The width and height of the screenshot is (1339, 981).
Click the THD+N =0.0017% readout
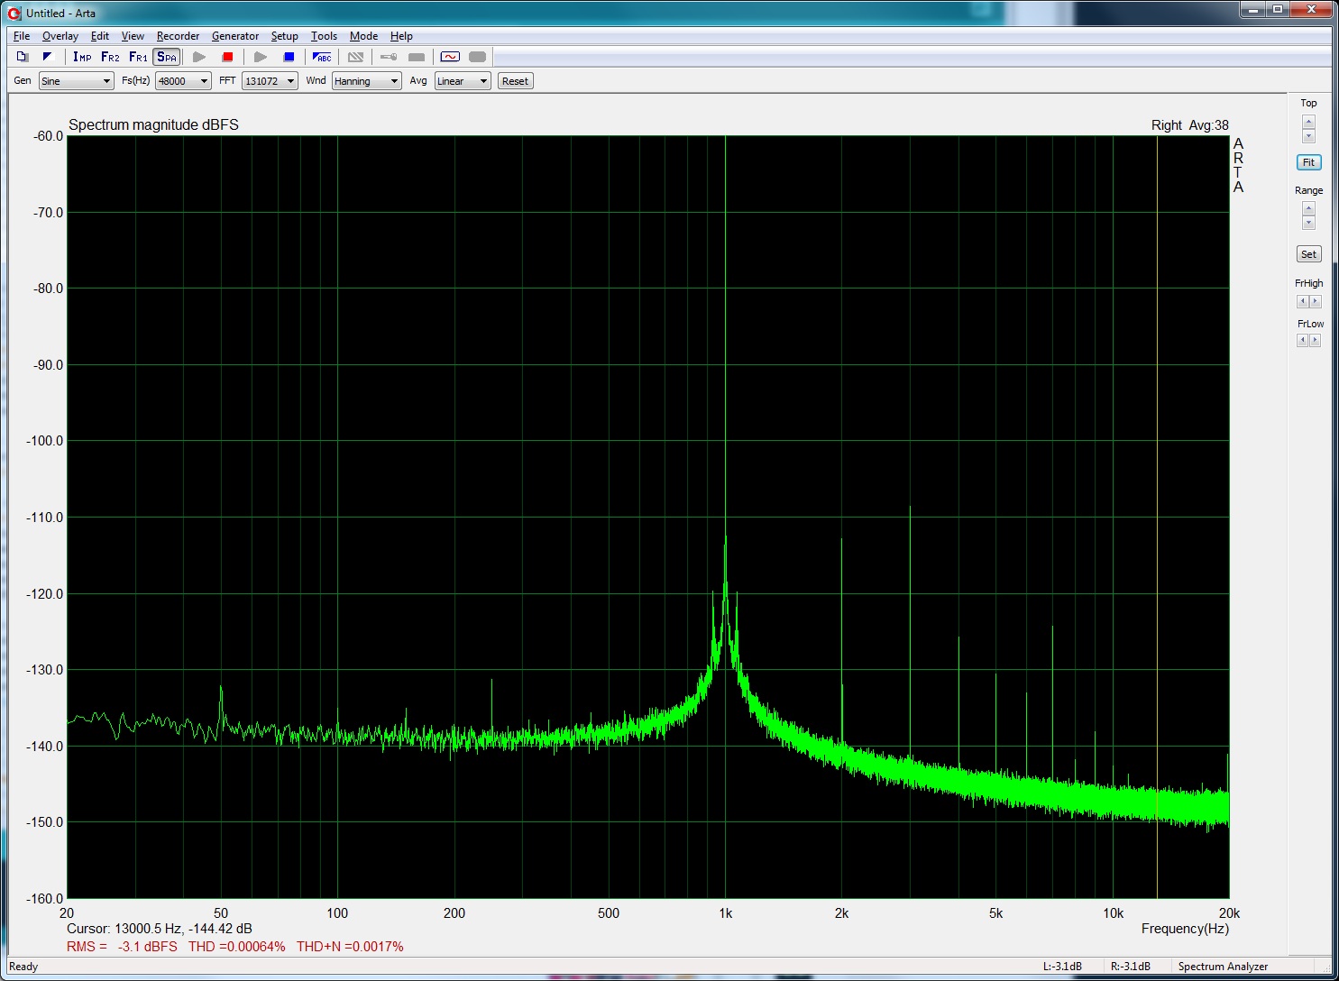click(350, 947)
